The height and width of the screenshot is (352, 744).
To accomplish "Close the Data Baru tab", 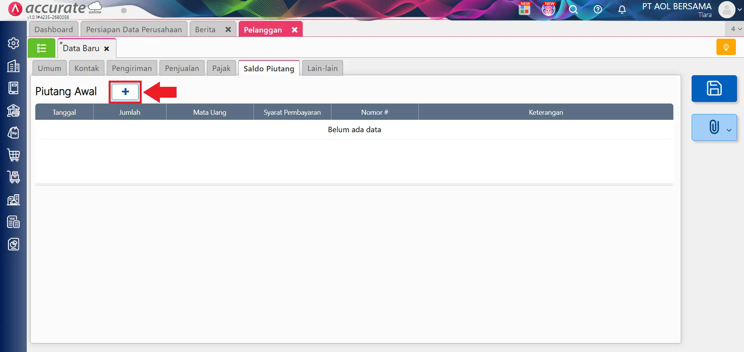I will pos(107,49).
